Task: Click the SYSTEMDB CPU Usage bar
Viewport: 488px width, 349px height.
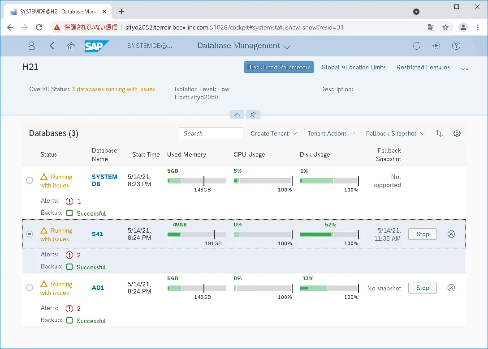Action: tap(263, 181)
